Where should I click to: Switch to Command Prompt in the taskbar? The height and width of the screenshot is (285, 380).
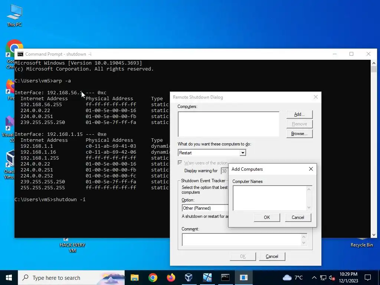pyautogui.click(x=225, y=278)
